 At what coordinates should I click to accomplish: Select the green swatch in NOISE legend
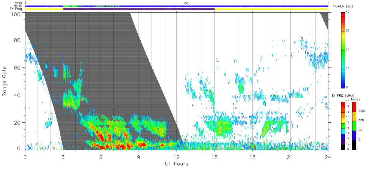[x=354, y=126]
